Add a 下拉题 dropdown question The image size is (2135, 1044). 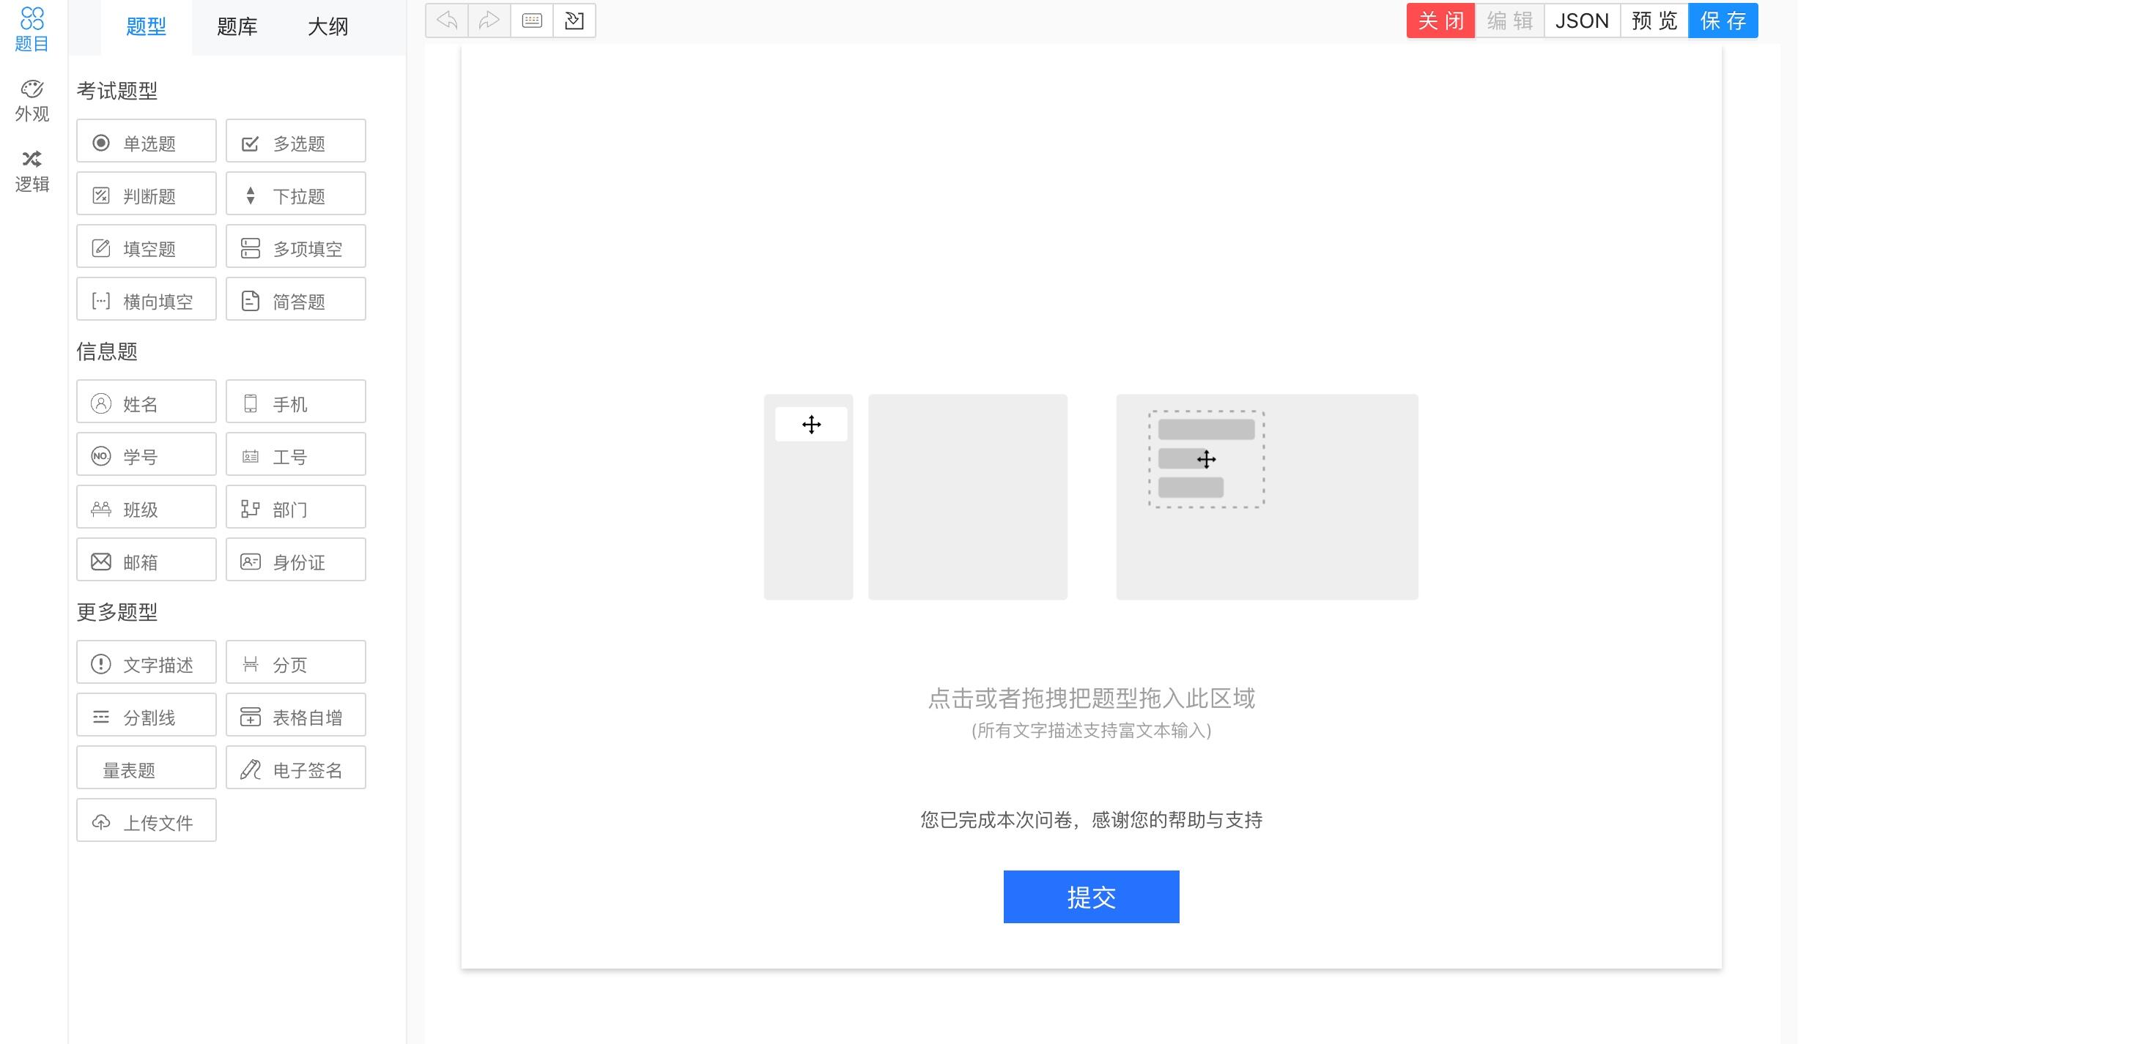tap(296, 195)
